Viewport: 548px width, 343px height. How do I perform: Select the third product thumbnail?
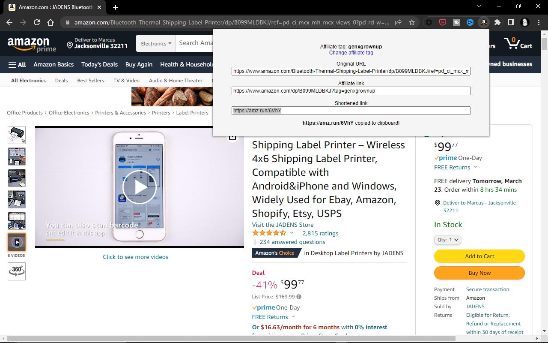coord(17,178)
